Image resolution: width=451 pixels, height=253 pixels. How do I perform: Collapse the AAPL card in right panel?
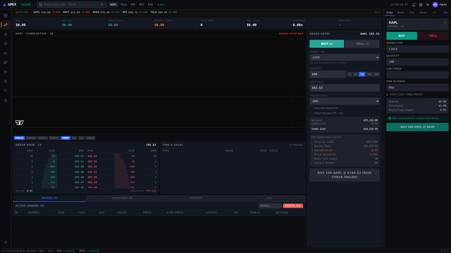coord(445,22)
